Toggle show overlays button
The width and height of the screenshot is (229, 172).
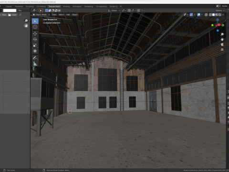(x=198, y=15)
